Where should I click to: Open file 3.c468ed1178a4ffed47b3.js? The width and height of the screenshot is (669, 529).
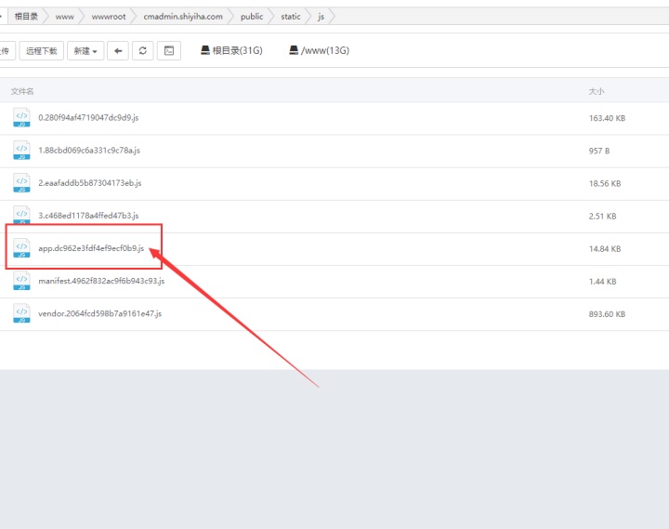88,216
